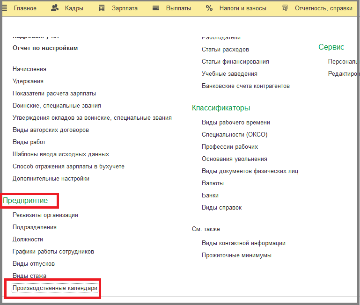Open the Кадры section
The height and width of the screenshot is (305, 360).
coord(74,8)
